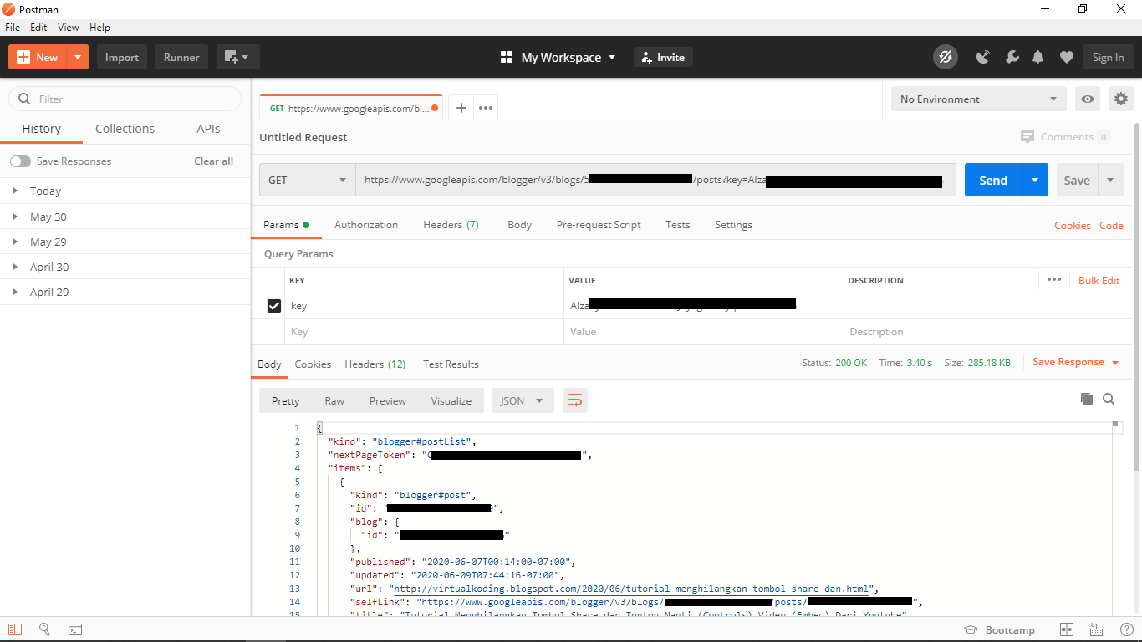Switch to two-pane layout icon
The height and width of the screenshot is (642, 1142).
(x=1067, y=629)
